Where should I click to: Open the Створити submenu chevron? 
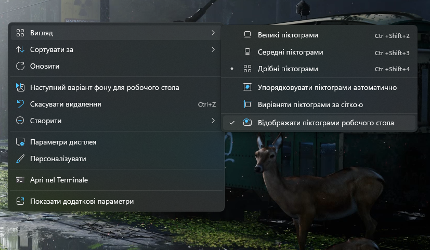pos(213,121)
